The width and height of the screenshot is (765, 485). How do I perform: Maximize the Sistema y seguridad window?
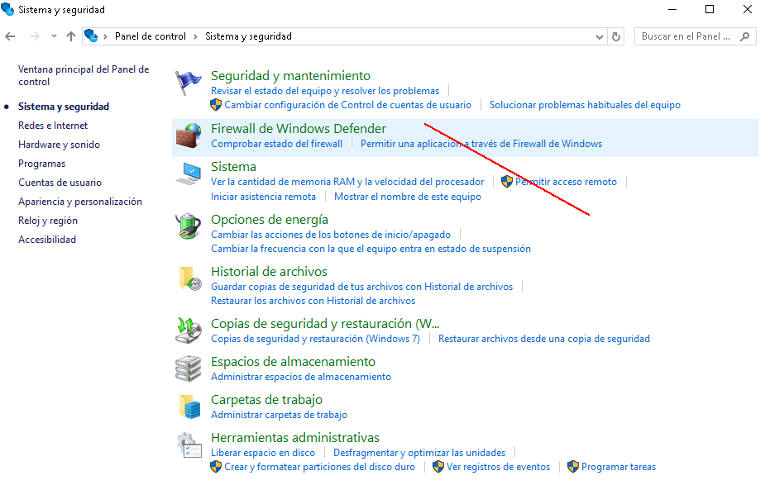pos(710,9)
